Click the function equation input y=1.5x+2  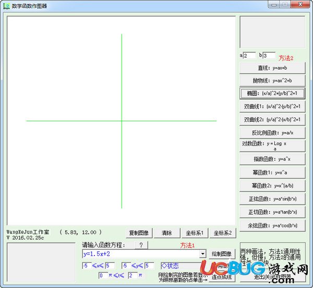(141, 254)
